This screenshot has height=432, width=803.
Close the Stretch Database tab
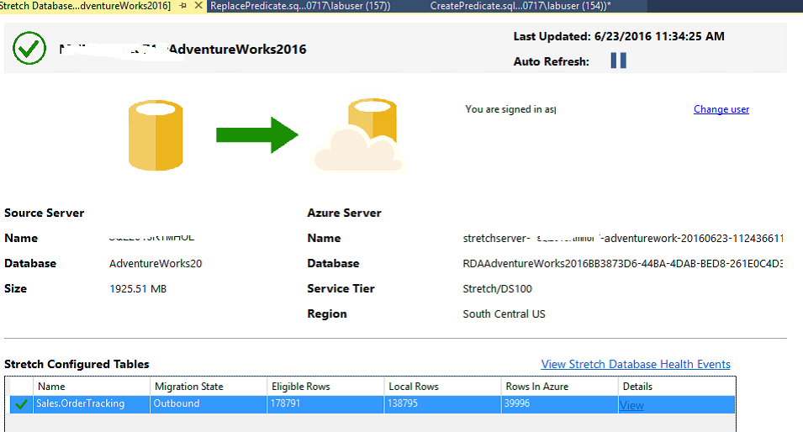point(198,6)
